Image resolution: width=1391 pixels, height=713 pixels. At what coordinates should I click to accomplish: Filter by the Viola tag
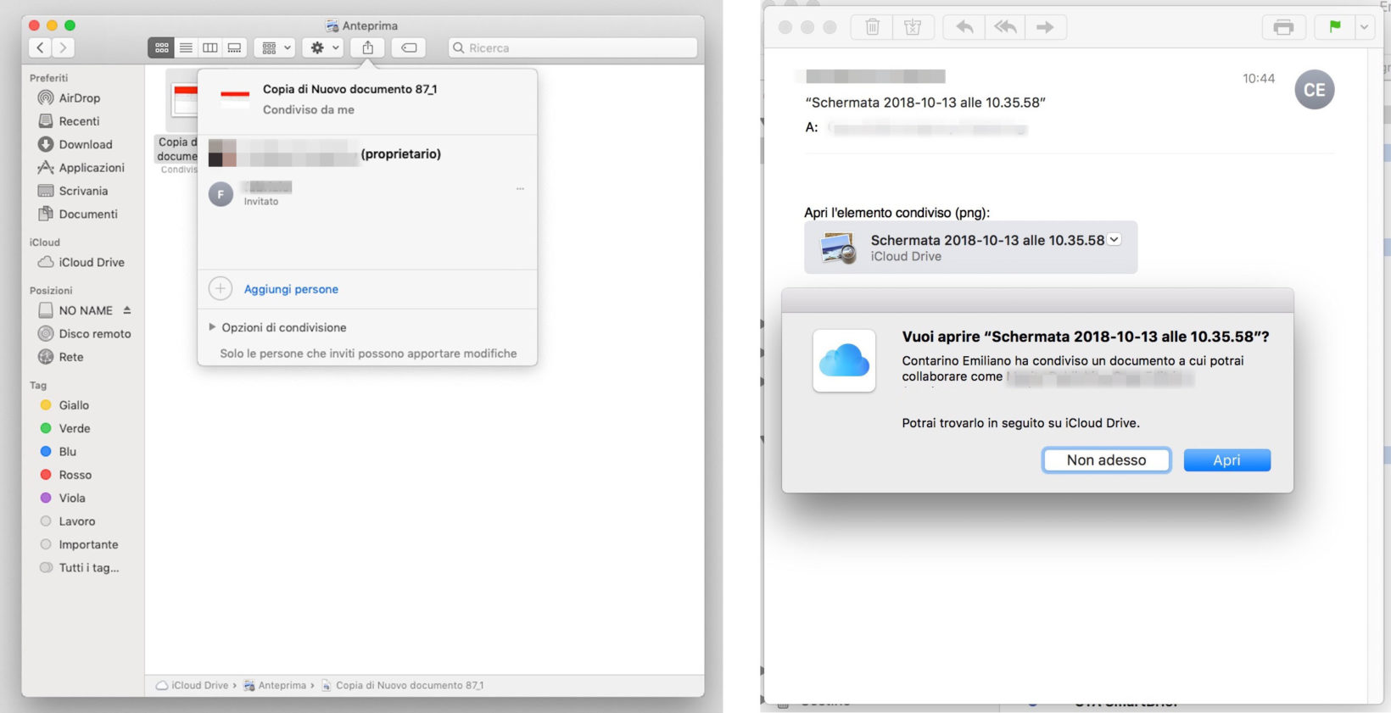coord(71,499)
